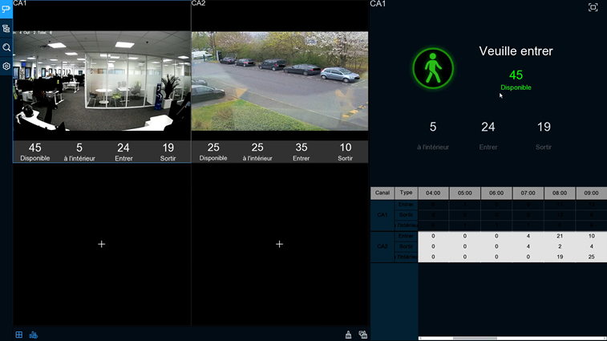This screenshot has width=607, height=341.
Task: Open the settings gear in sidebar
Action: 6,67
